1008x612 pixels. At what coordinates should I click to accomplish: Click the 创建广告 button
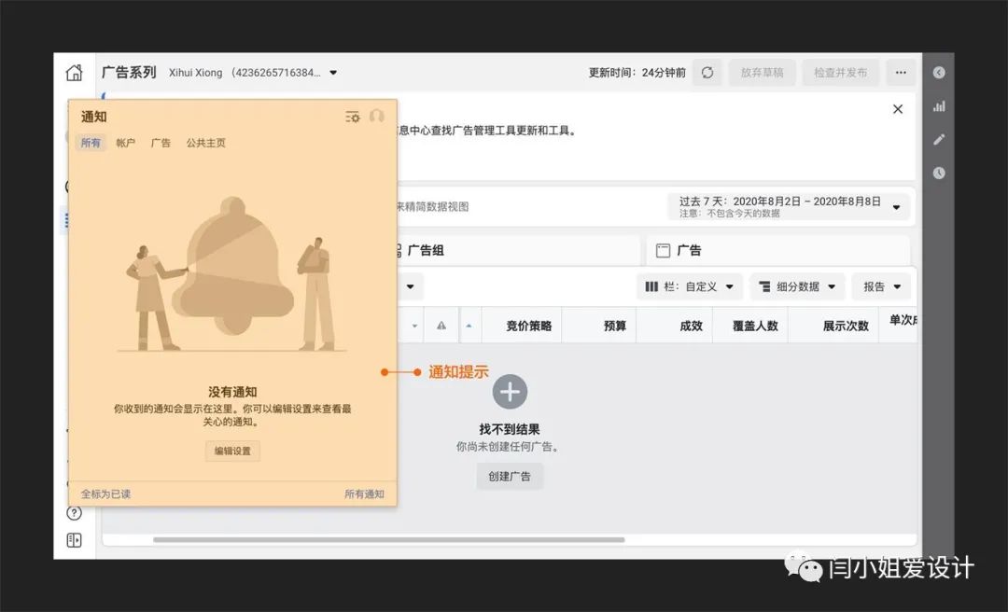coord(510,477)
